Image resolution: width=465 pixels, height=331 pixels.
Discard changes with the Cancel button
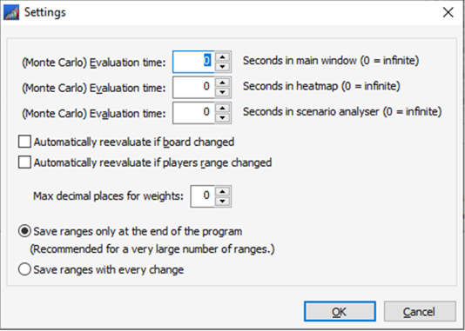420,312
